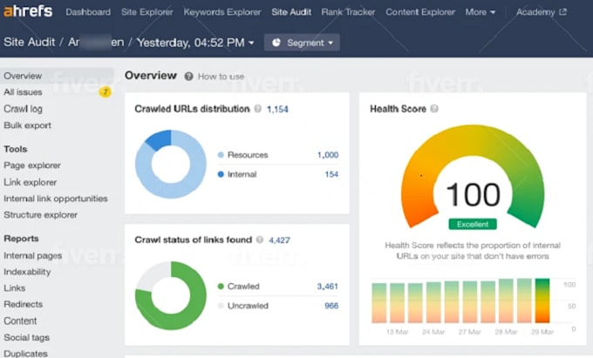Open Keywords Explorer
The height and width of the screenshot is (358, 593).
[222, 12]
